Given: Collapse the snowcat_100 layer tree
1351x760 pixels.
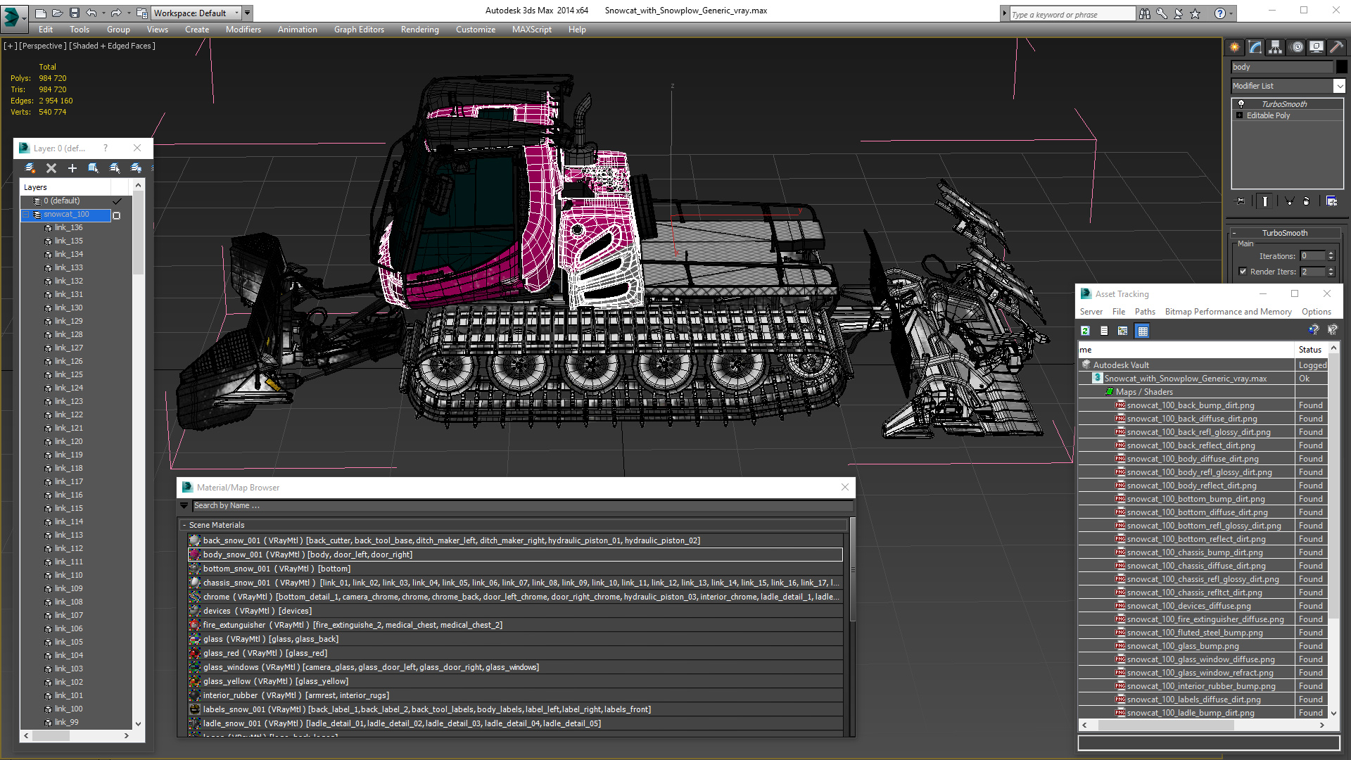Looking at the screenshot, I should point(26,215).
